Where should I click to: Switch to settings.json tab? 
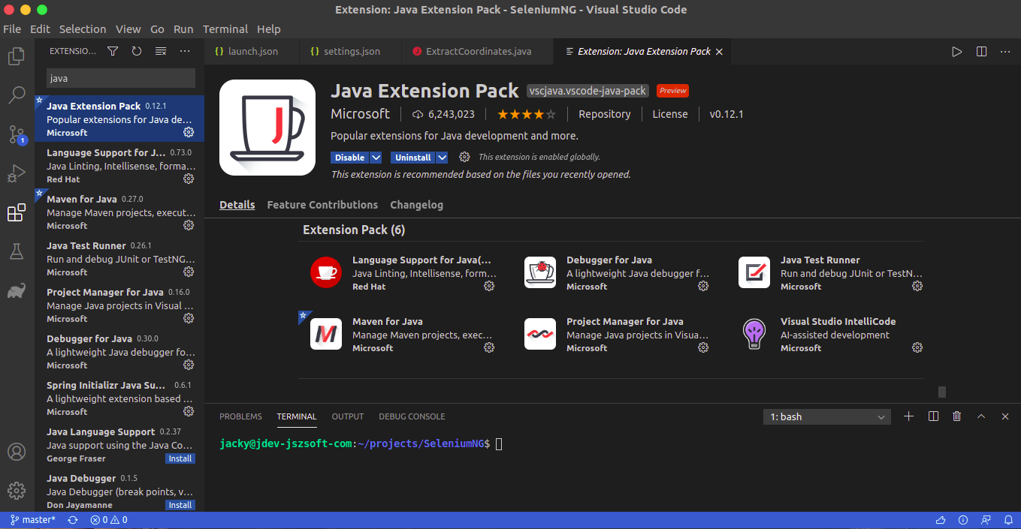(351, 52)
